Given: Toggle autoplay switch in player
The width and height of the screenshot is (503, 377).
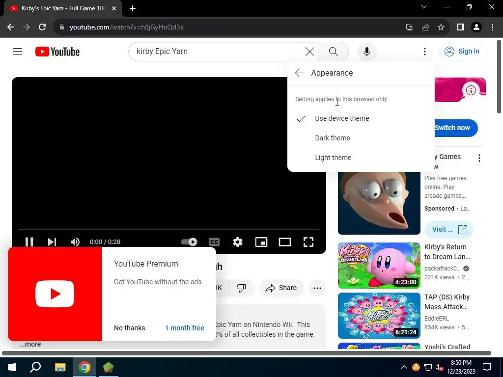Looking at the screenshot, I should point(189,242).
